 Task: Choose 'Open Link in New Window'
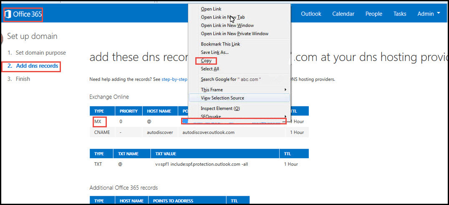(227, 25)
